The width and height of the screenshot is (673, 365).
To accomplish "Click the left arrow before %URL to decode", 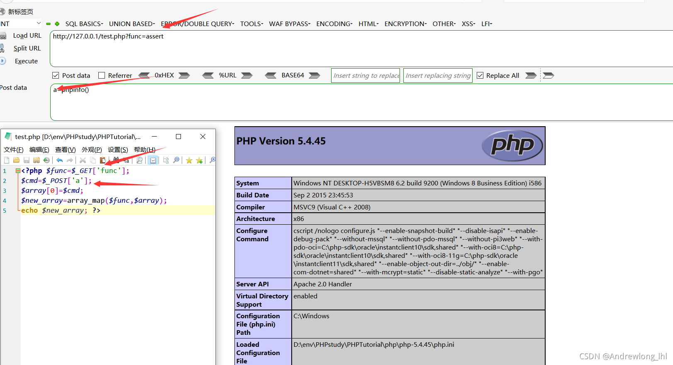I will (208, 75).
